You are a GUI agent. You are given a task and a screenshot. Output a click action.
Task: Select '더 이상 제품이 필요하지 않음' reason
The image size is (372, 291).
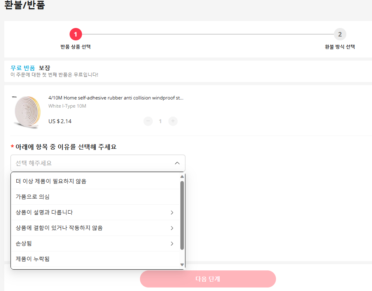coord(95,181)
